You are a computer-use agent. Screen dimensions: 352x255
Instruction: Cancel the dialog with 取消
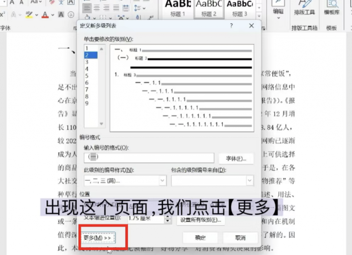pos(240,238)
